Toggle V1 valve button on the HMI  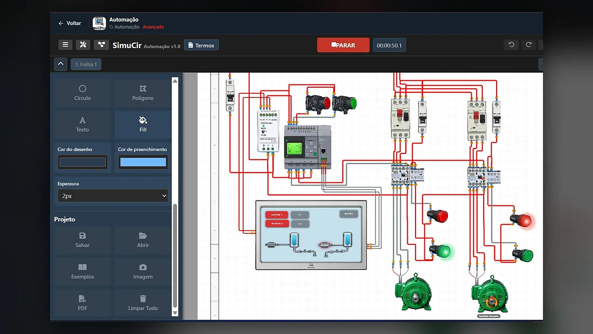tap(300, 215)
